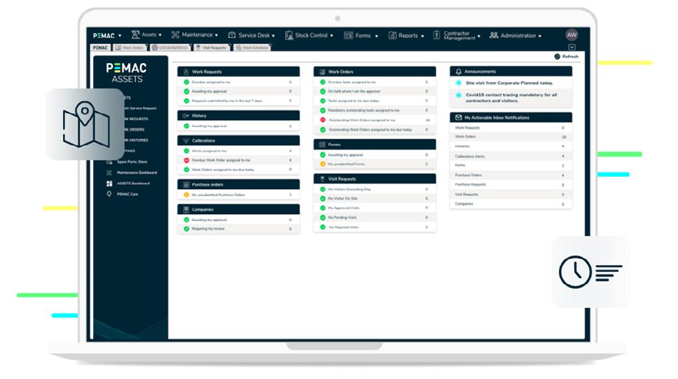Image resolution: width=678 pixels, height=379 pixels.
Task: Click the Visit Requests panel header icon
Action: (322, 179)
